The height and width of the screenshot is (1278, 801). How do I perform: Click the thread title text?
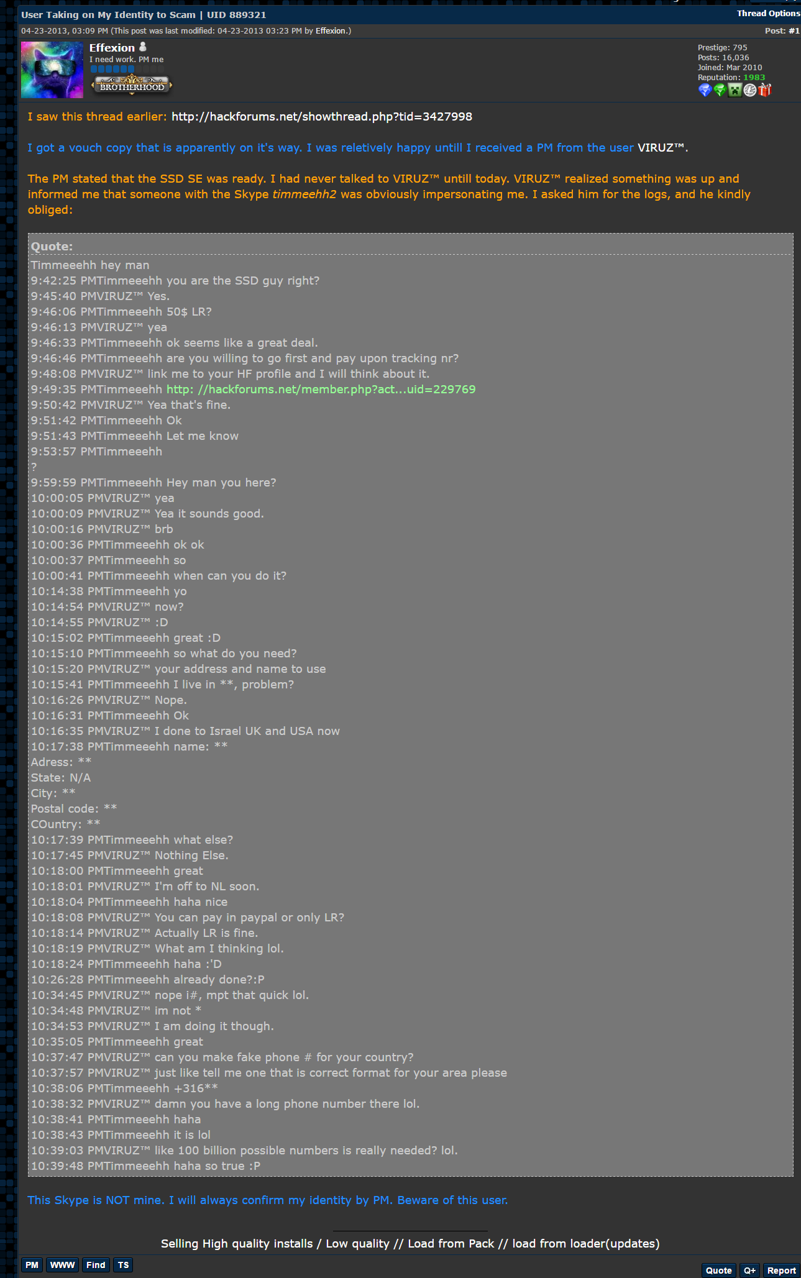144,14
